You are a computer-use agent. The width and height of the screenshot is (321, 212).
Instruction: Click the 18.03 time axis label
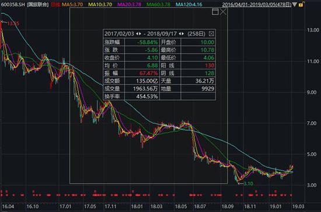coord(156,207)
